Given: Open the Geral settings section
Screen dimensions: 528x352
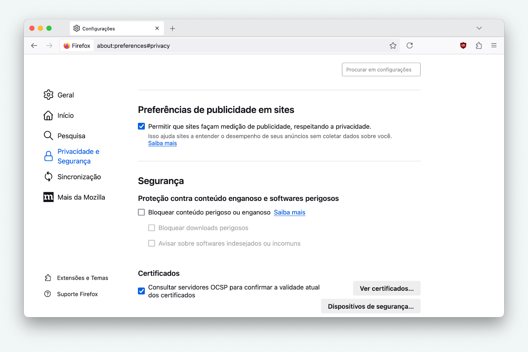Looking at the screenshot, I should point(65,95).
